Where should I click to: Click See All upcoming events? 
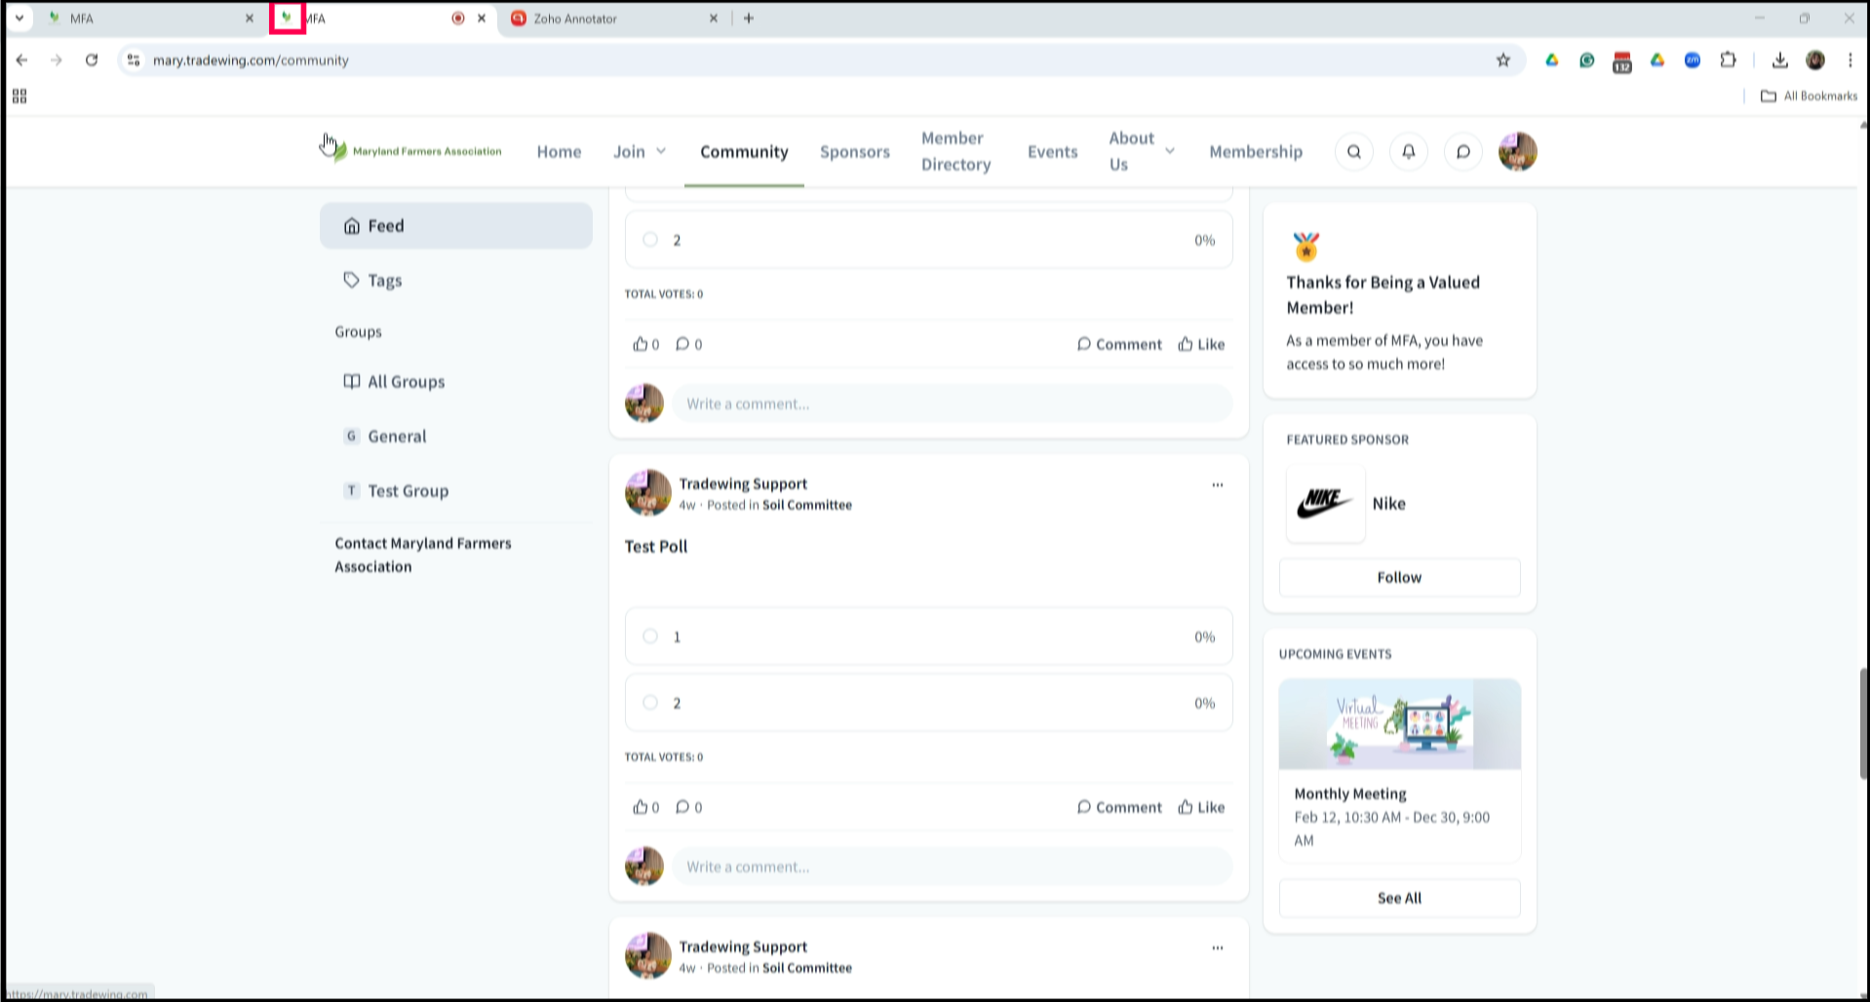pos(1399,898)
